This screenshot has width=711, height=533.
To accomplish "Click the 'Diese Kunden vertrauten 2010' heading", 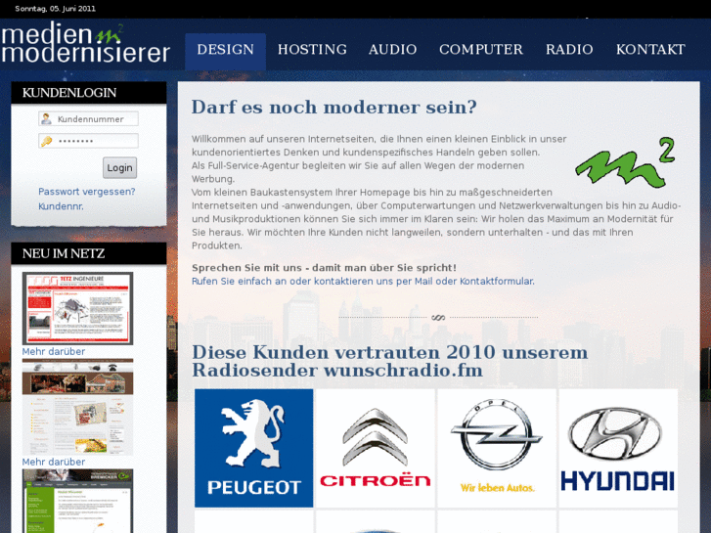I will [x=389, y=361].
